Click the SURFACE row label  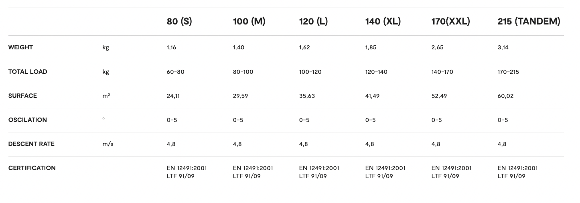(x=22, y=96)
